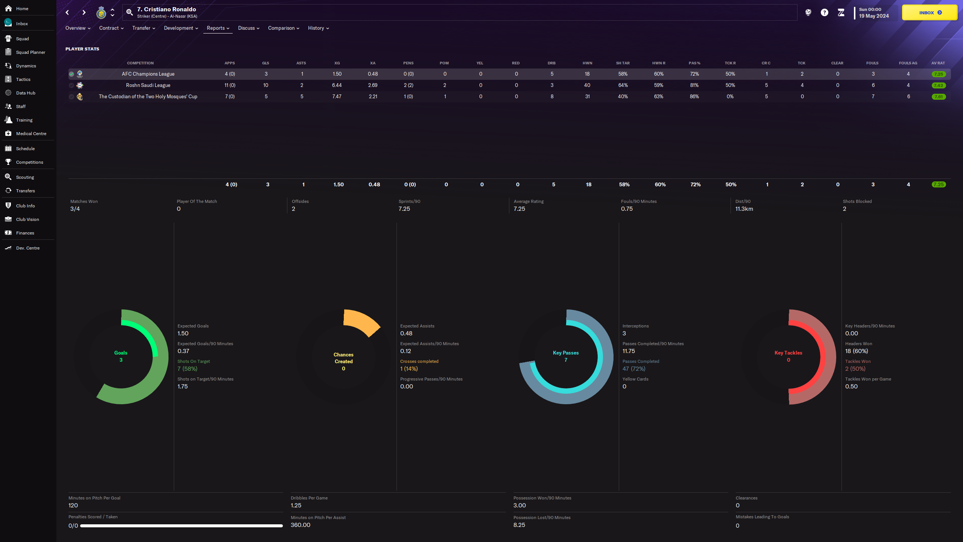This screenshot has width=963, height=542.
Task: Sort table by the APPS column
Action: pos(229,63)
